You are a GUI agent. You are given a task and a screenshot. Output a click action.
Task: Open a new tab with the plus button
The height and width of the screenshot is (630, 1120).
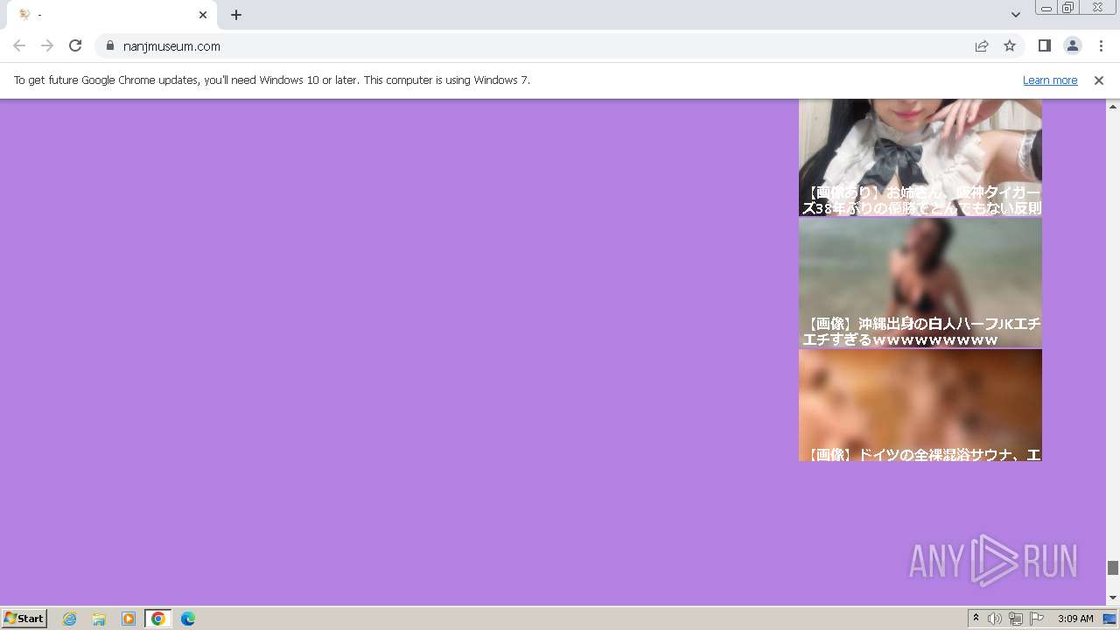tap(236, 15)
